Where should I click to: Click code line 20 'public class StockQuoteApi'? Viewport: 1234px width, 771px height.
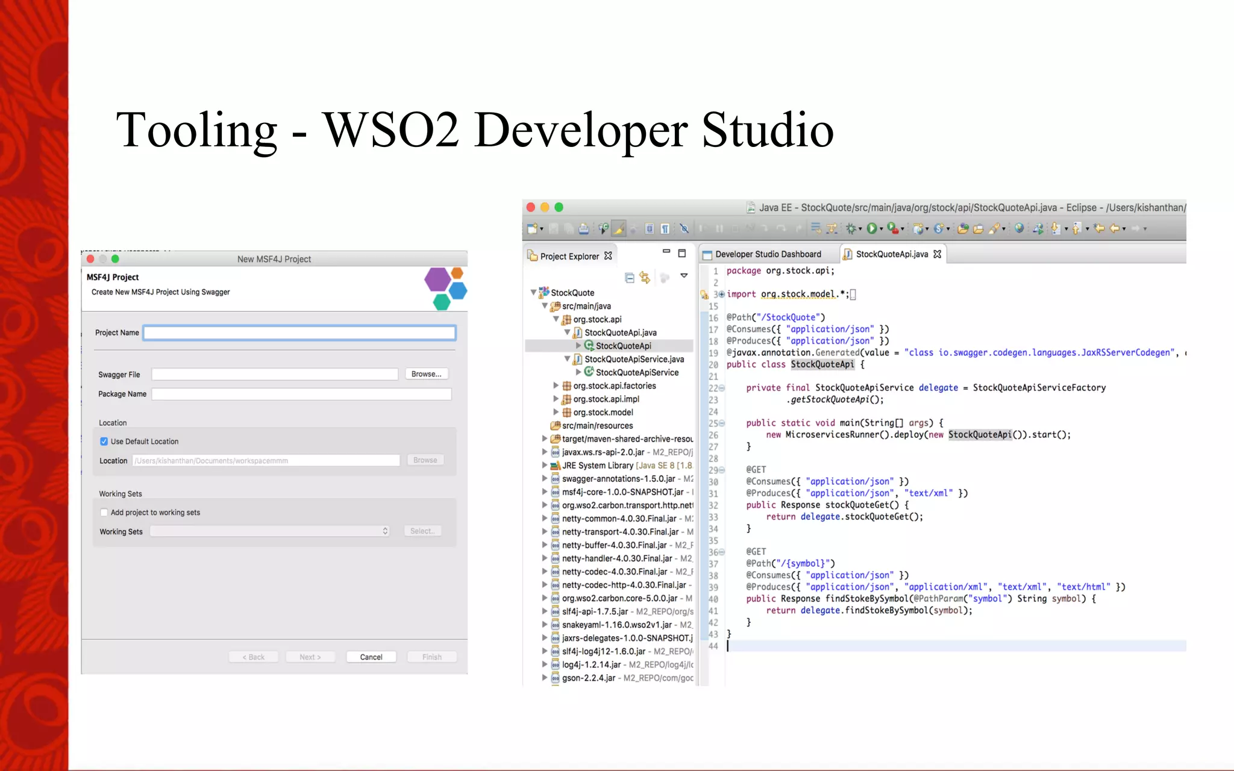795,364
